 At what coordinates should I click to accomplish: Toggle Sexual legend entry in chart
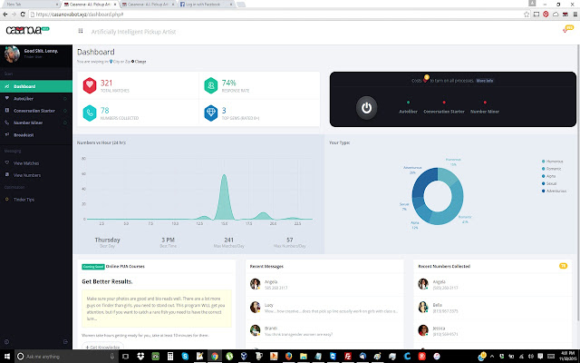[549, 183]
